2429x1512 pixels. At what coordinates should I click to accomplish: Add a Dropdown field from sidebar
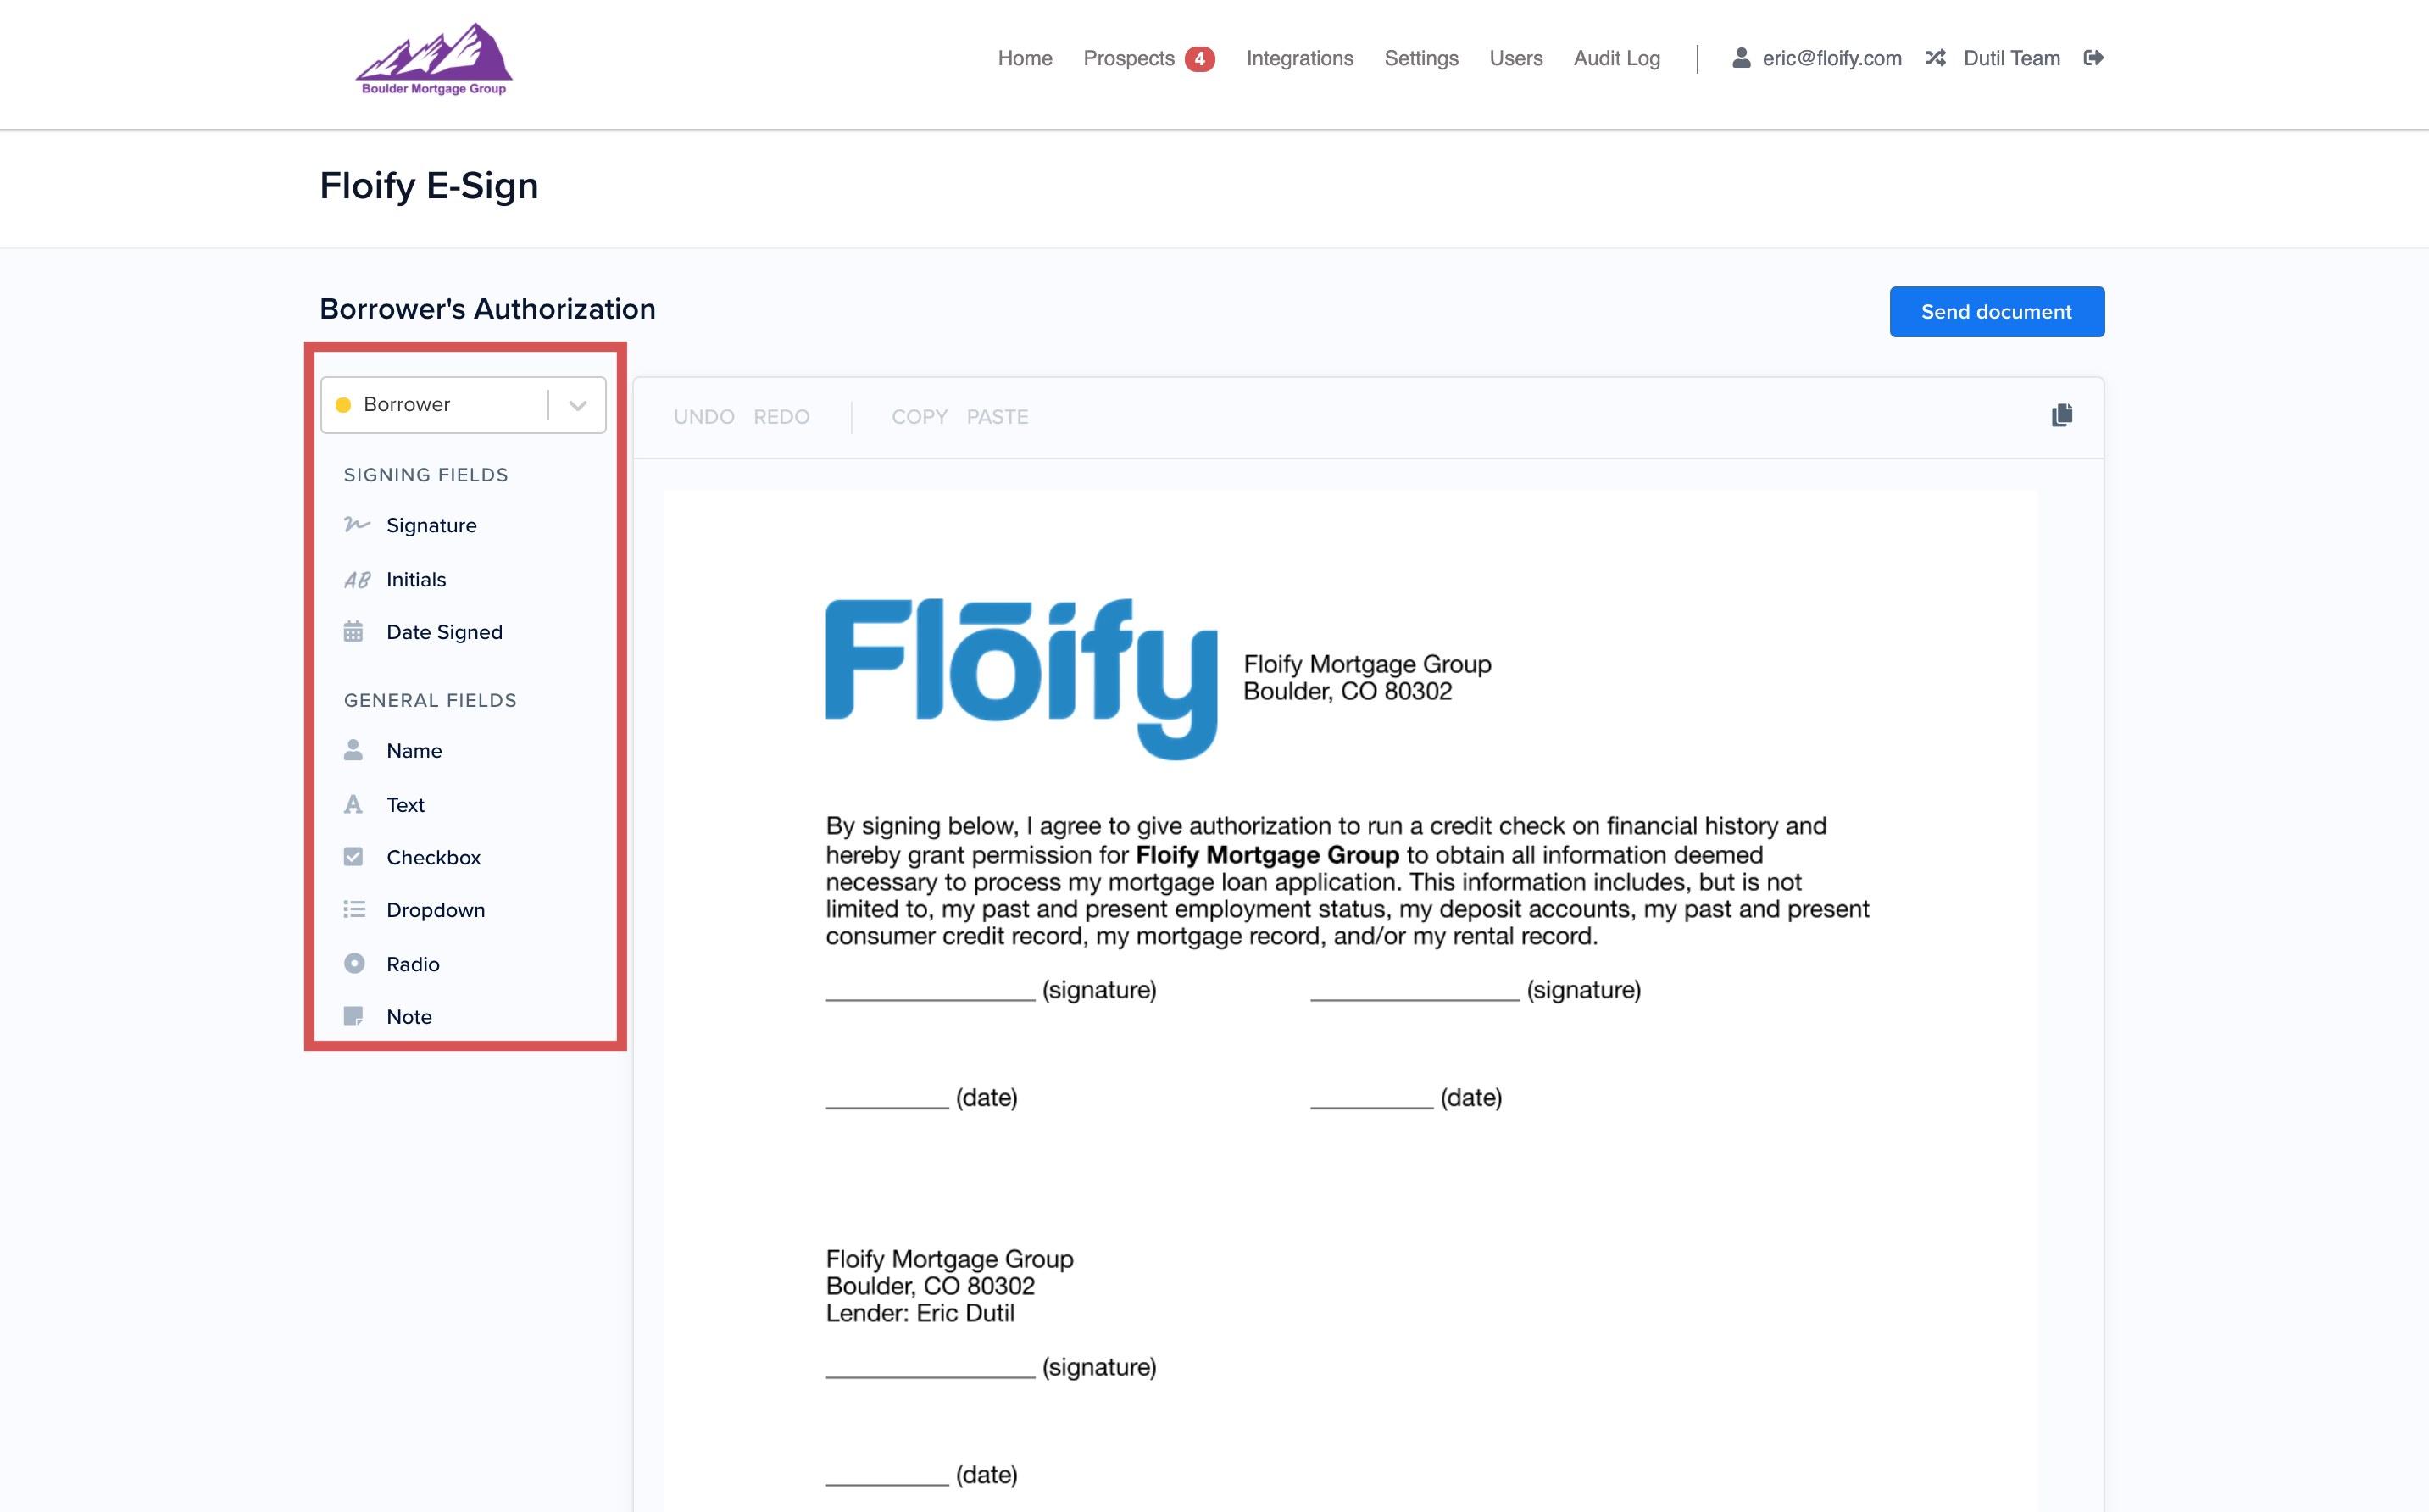435,911
